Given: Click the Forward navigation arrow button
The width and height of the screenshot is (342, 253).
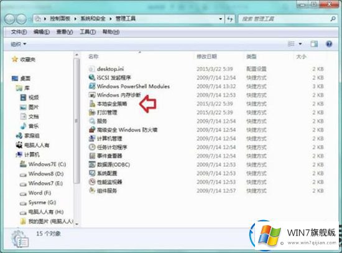Looking at the screenshot, I should [x=22, y=19].
